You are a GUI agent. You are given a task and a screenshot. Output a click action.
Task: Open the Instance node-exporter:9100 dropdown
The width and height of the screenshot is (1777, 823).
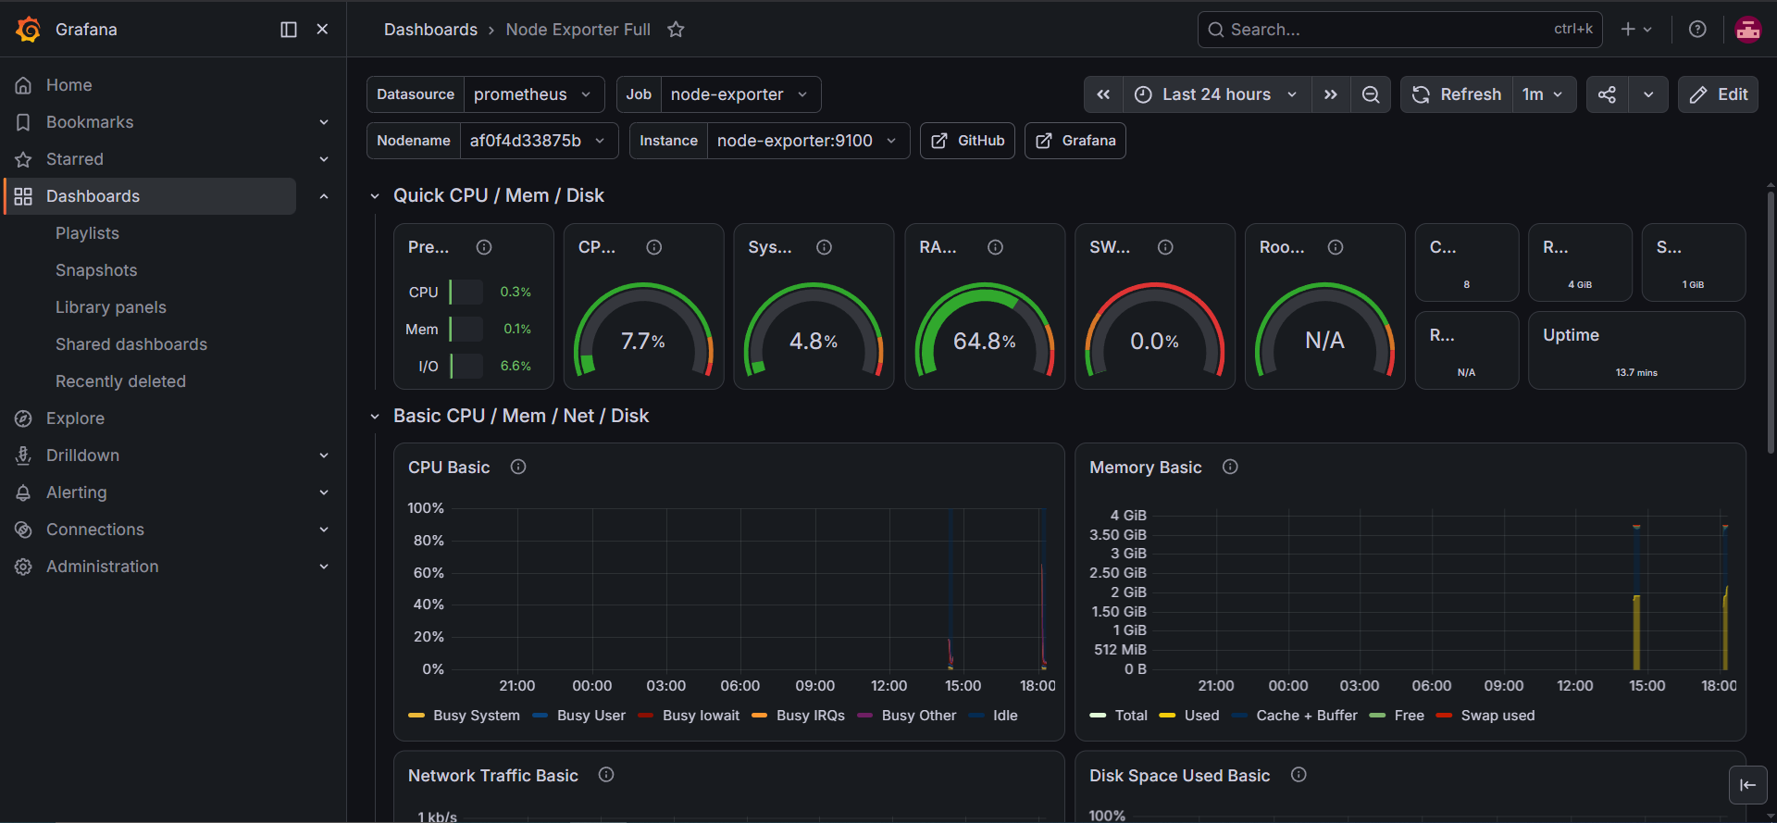(808, 141)
